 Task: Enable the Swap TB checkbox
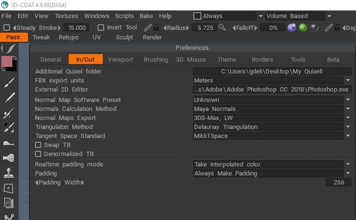pyautogui.click(x=38, y=145)
